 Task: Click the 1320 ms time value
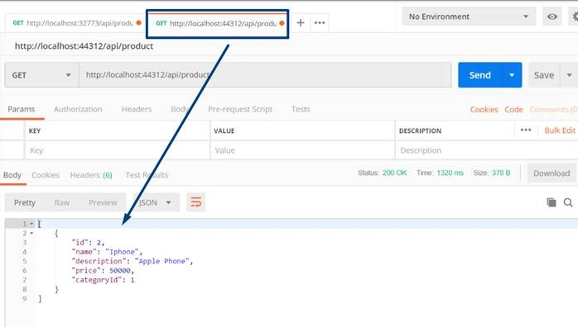click(x=450, y=173)
